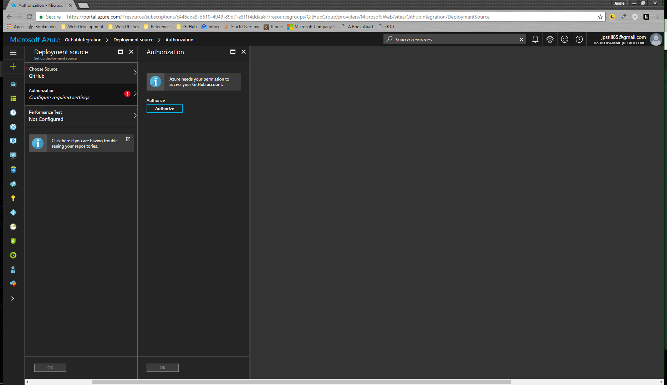Open the help question mark icon

[x=579, y=40]
